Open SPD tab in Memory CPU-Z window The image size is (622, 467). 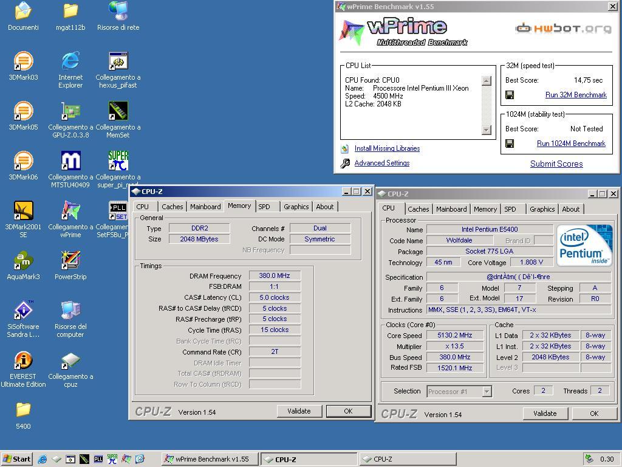pyautogui.click(x=264, y=207)
